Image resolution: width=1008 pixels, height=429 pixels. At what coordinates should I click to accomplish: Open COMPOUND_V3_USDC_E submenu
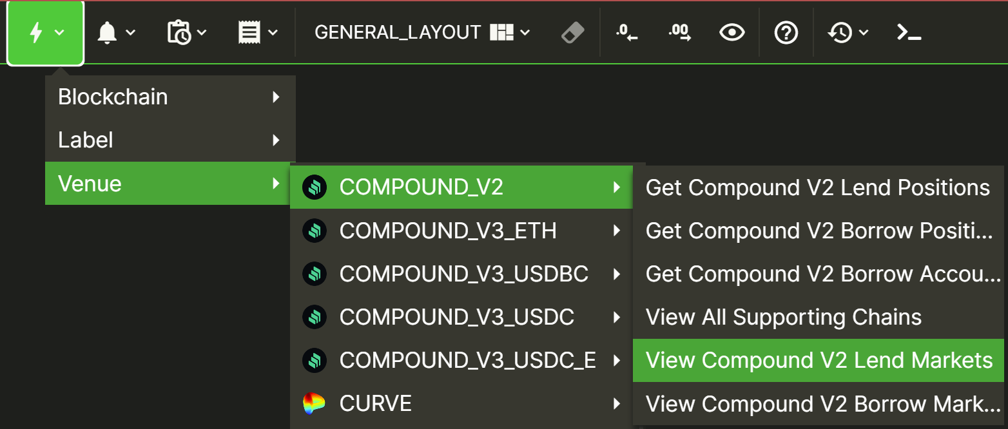[461, 359]
